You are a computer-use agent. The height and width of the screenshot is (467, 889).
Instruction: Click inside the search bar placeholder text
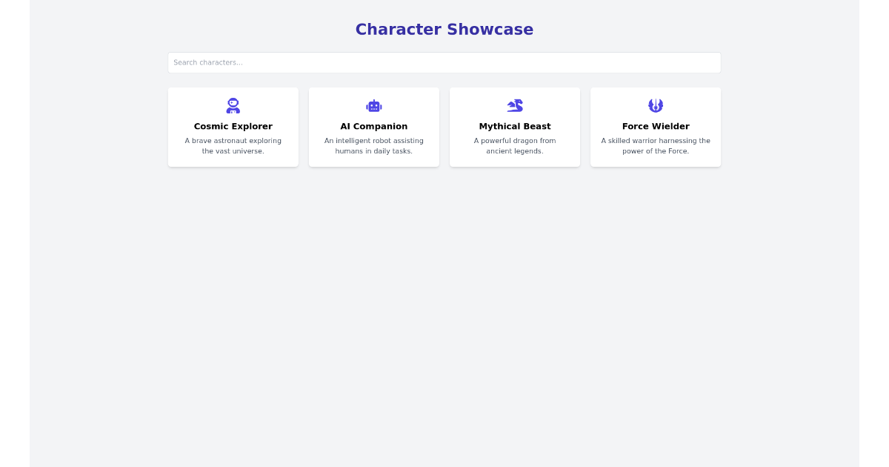207,62
